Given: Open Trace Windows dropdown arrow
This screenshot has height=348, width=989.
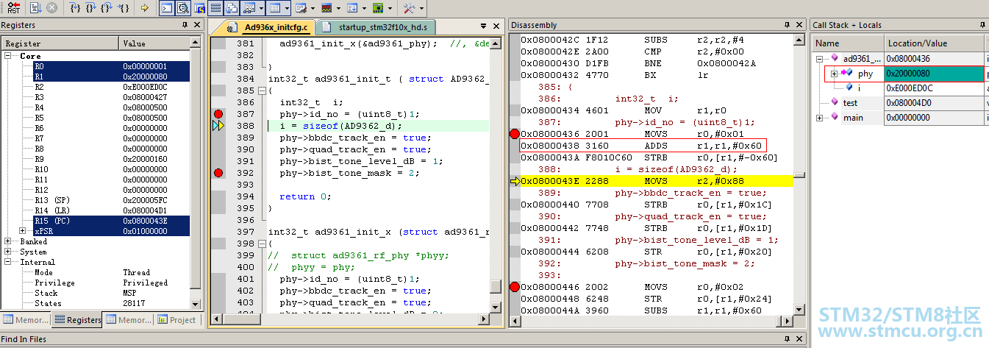Looking at the screenshot, I should (364, 8).
